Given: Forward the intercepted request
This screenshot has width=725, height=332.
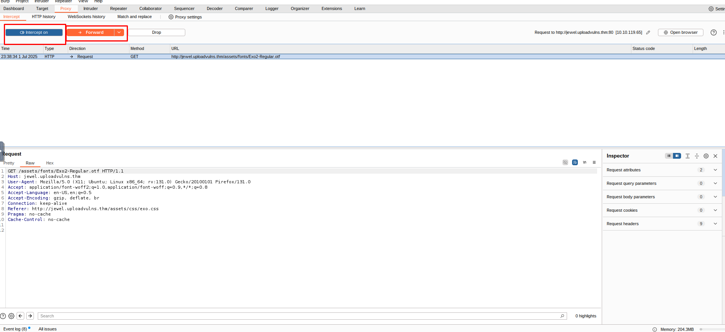Looking at the screenshot, I should point(91,33).
